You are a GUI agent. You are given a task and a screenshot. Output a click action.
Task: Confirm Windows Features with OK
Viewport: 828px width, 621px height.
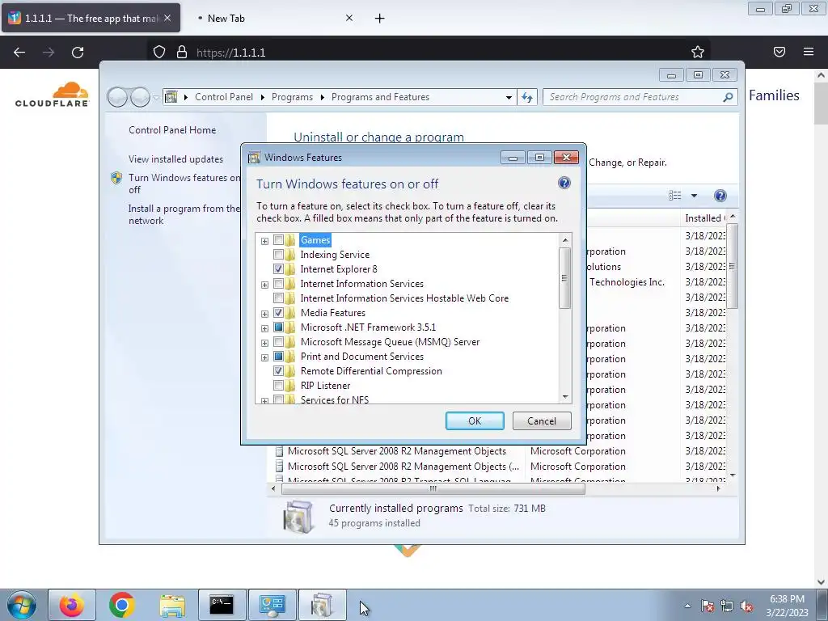475,420
